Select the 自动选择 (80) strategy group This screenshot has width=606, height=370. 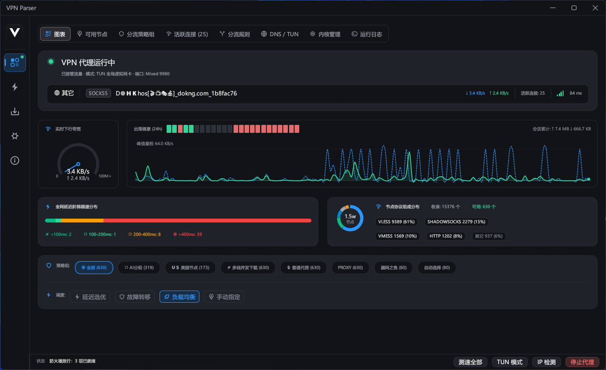click(437, 268)
